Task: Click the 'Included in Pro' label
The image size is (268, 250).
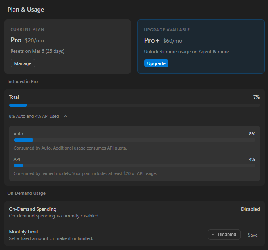Action: coord(23,81)
